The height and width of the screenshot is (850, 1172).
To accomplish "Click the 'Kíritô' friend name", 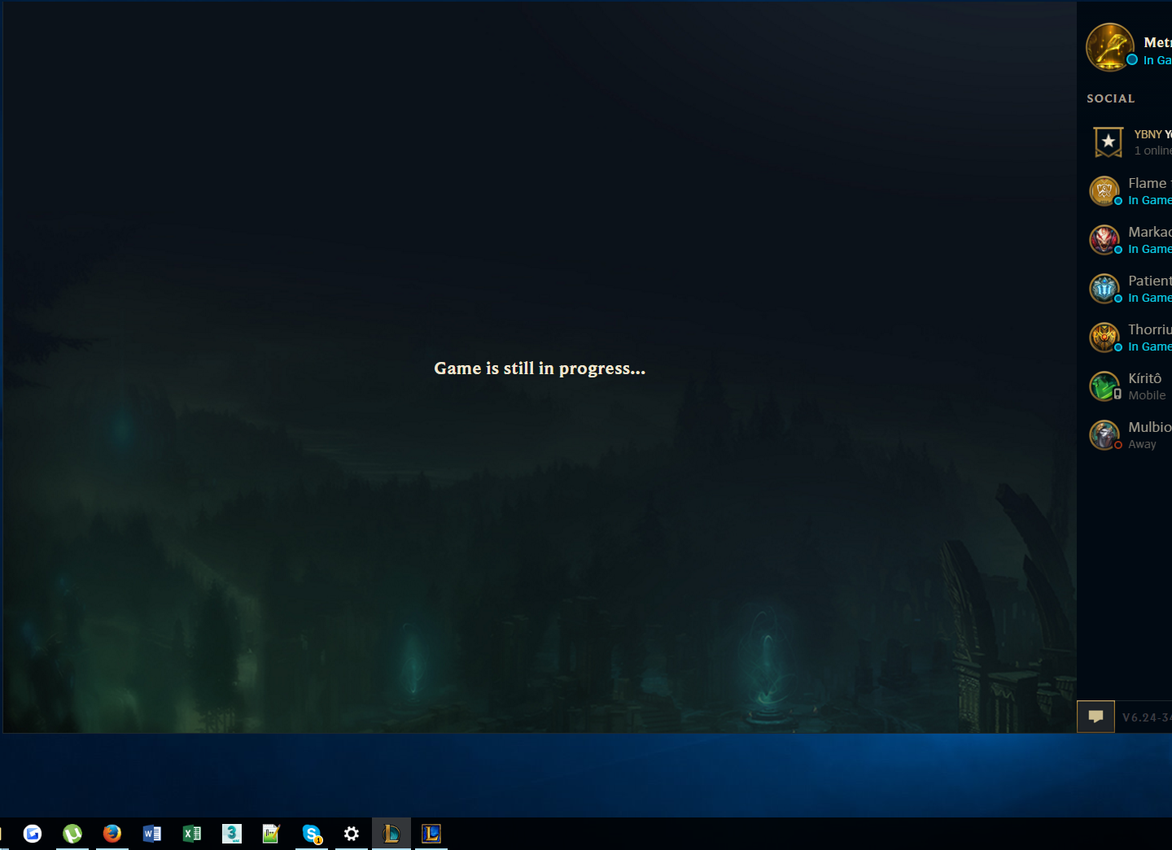I will pos(1145,378).
